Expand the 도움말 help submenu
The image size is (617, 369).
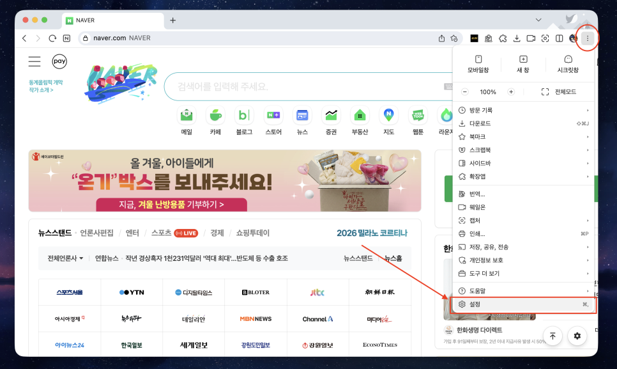tap(523, 290)
